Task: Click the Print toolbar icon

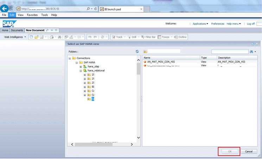Action: click(52, 37)
